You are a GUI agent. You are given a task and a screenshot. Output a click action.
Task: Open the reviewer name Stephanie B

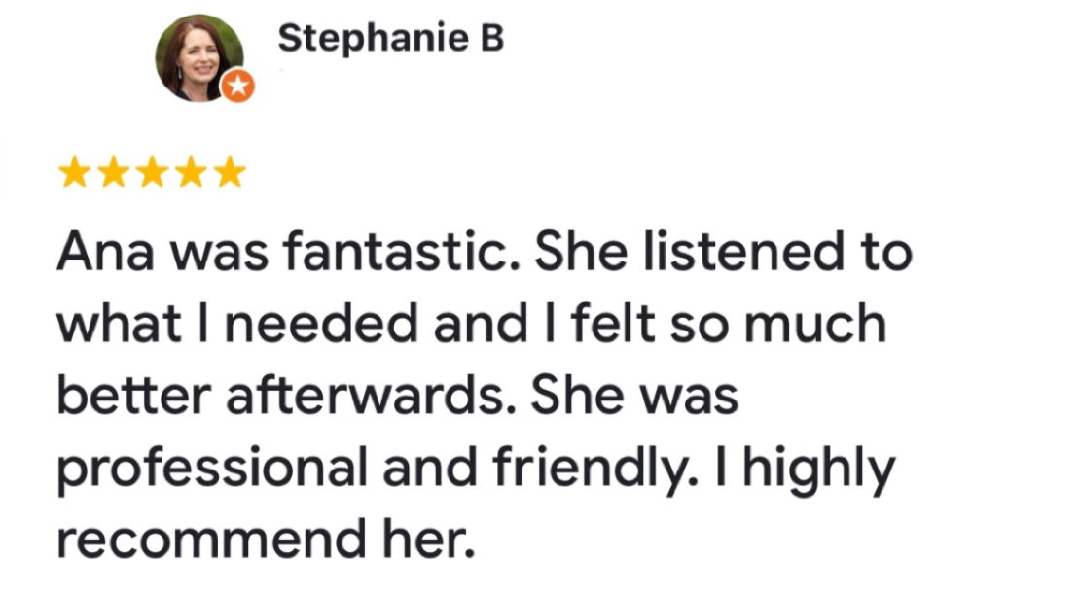(391, 39)
